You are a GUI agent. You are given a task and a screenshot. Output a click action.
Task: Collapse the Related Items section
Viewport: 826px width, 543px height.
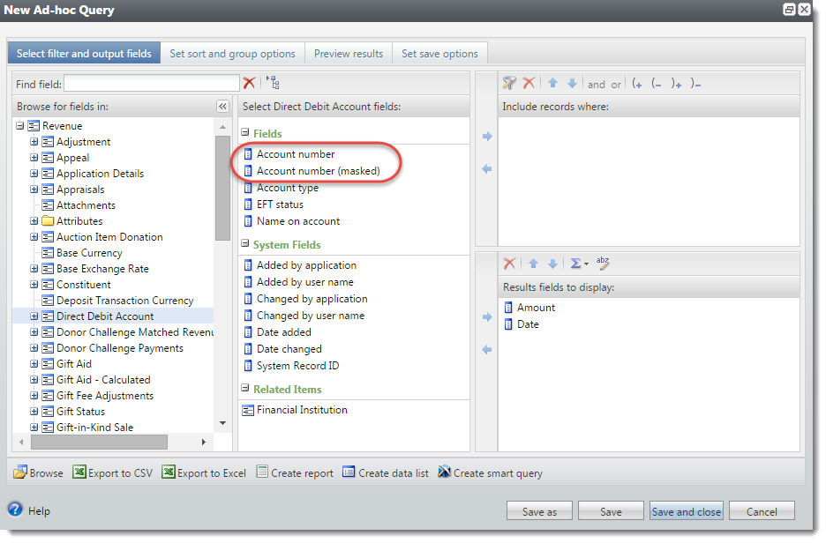coord(245,389)
